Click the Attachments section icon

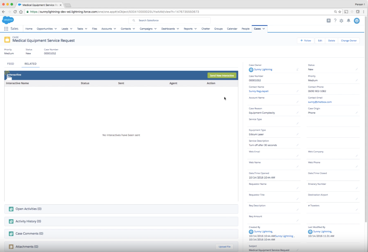click(x=11, y=247)
